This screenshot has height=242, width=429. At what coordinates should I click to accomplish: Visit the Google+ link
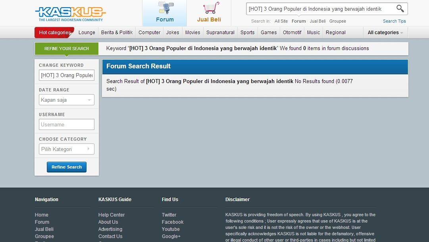pyautogui.click(x=171, y=236)
